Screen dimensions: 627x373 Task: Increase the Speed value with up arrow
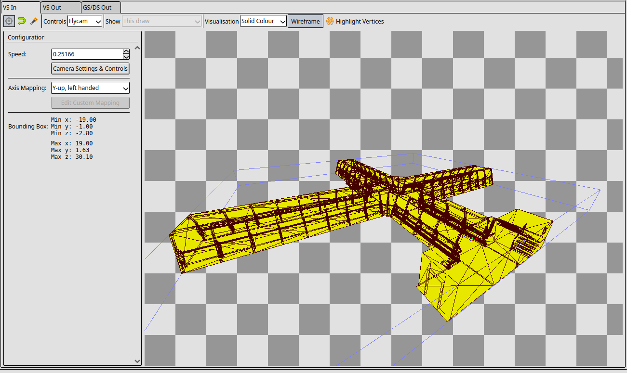tap(126, 51)
